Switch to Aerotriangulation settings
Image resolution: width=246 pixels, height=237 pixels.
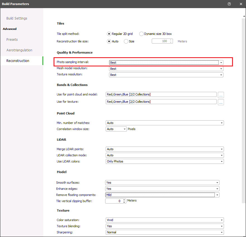(x=19, y=50)
